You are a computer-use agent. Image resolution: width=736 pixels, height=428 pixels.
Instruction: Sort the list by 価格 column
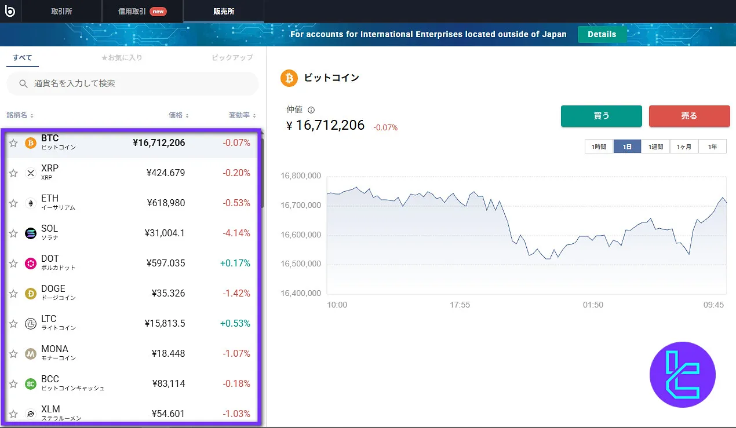point(178,115)
